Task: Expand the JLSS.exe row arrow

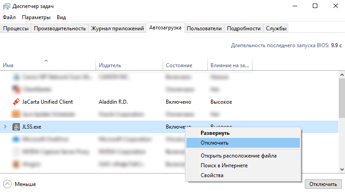Action: (x=5, y=127)
